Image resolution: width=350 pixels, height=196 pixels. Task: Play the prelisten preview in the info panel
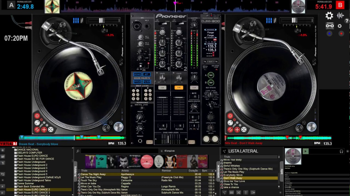pyautogui.click(x=305, y=151)
